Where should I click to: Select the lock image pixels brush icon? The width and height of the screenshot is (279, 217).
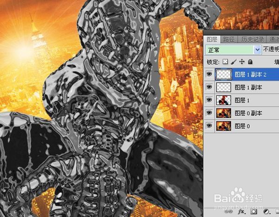pyautogui.click(x=233, y=62)
